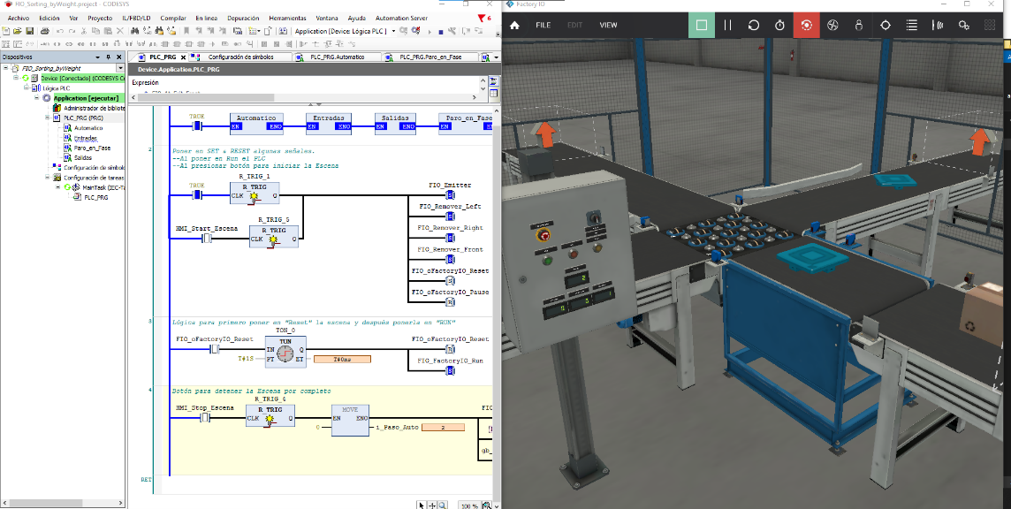Image resolution: width=1011 pixels, height=509 pixels.
Task: Click the T#0ms ET value field
Action: pos(342,360)
